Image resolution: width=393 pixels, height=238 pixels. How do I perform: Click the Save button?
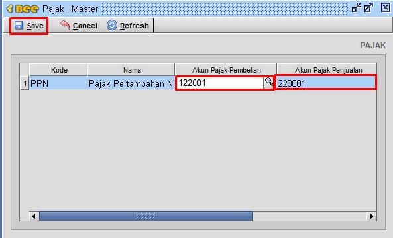tap(28, 26)
